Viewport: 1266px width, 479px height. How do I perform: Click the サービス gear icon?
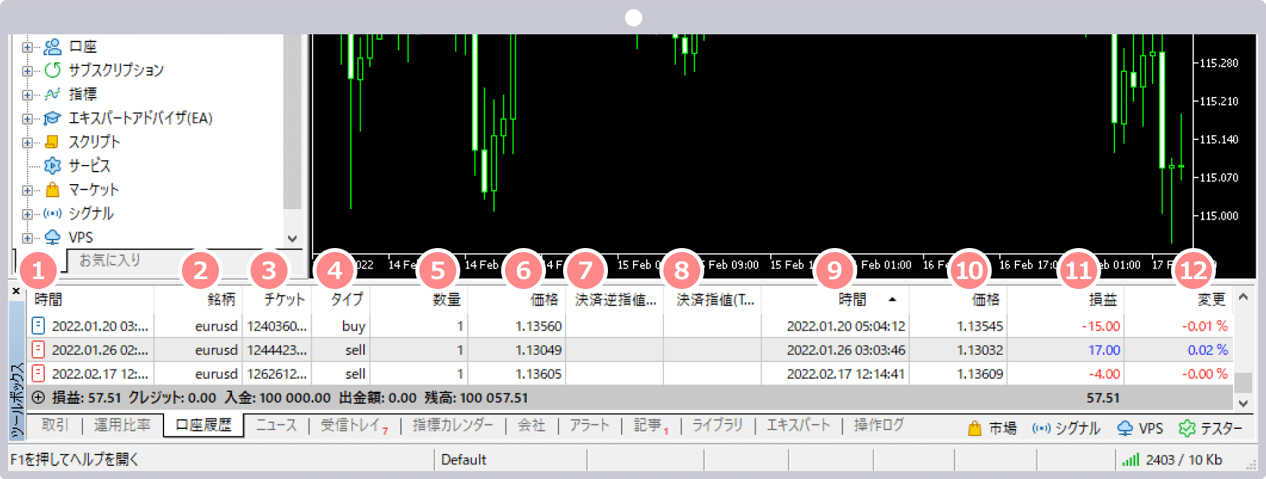(52, 166)
